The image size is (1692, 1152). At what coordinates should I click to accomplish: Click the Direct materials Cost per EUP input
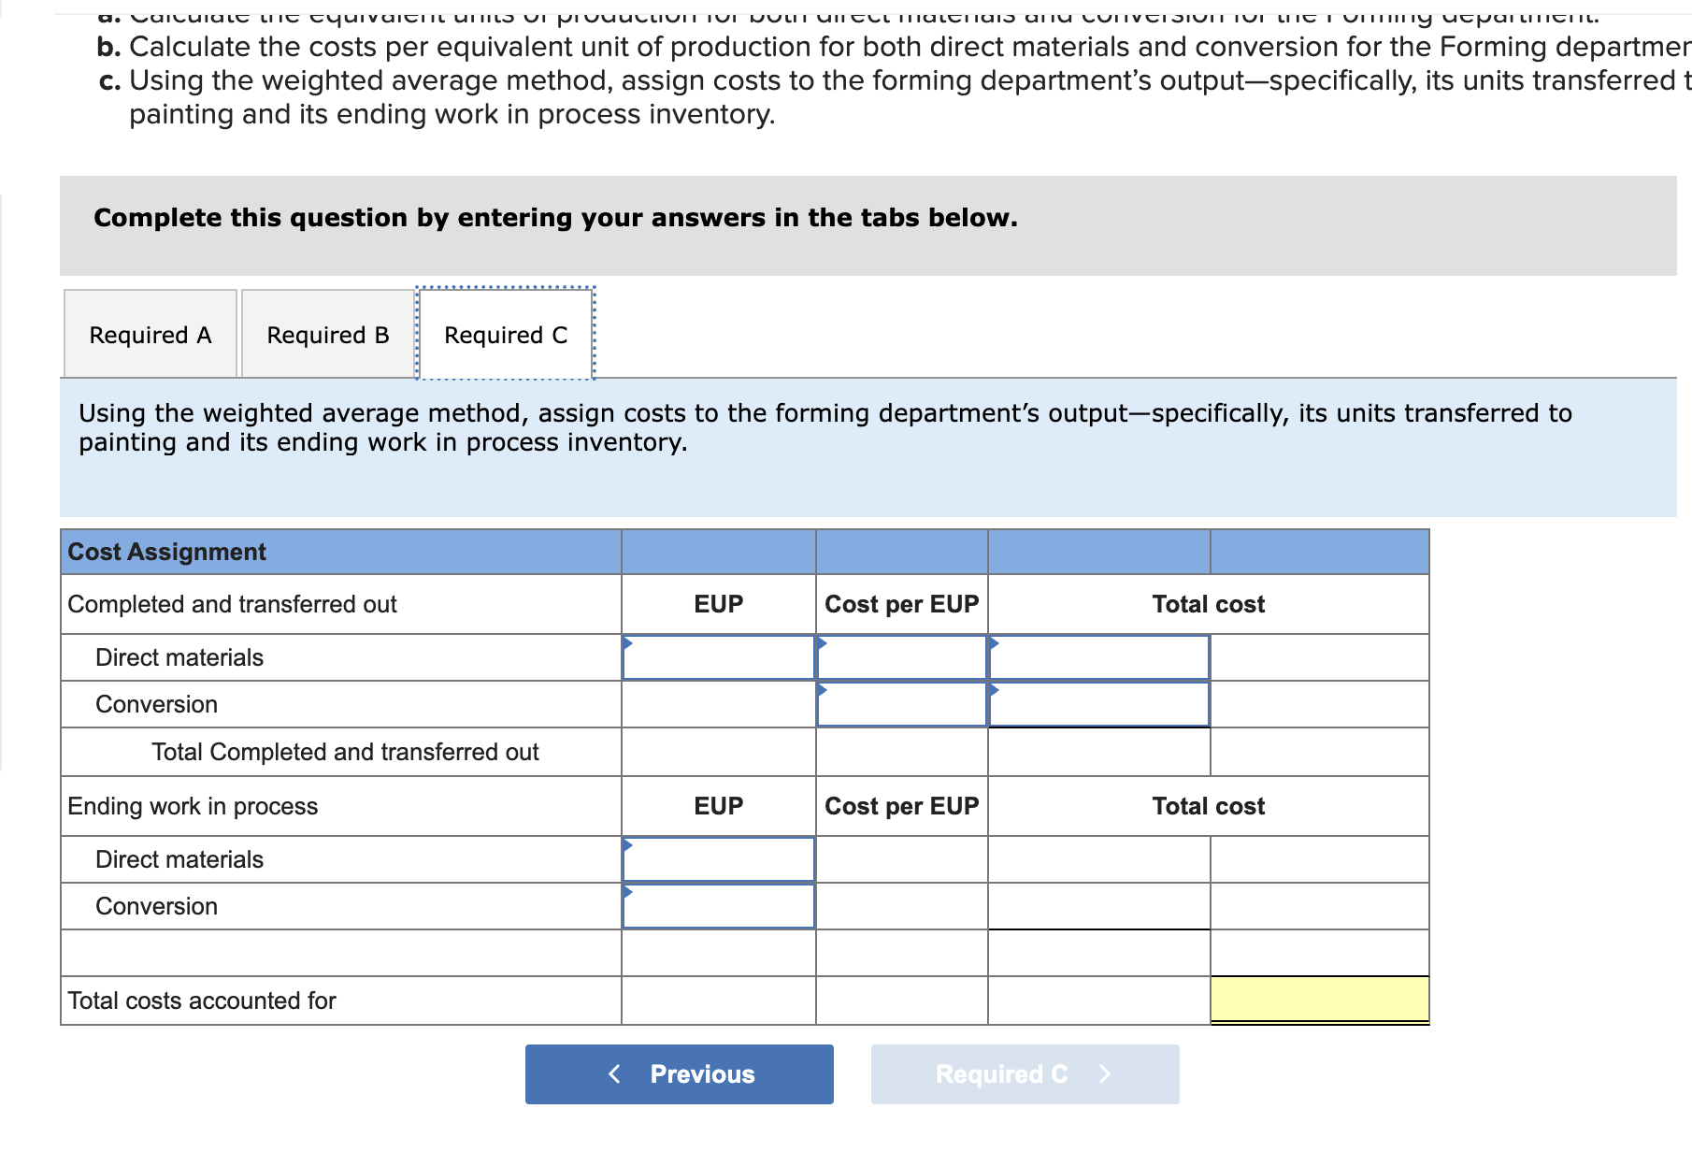coord(901,658)
